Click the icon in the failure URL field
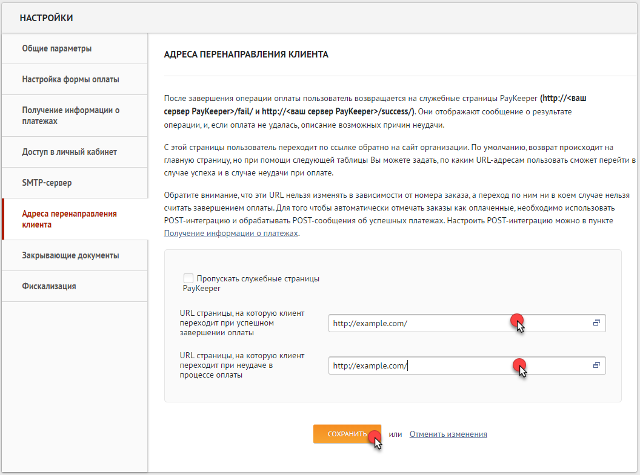This screenshot has width=640, height=475. 596,365
